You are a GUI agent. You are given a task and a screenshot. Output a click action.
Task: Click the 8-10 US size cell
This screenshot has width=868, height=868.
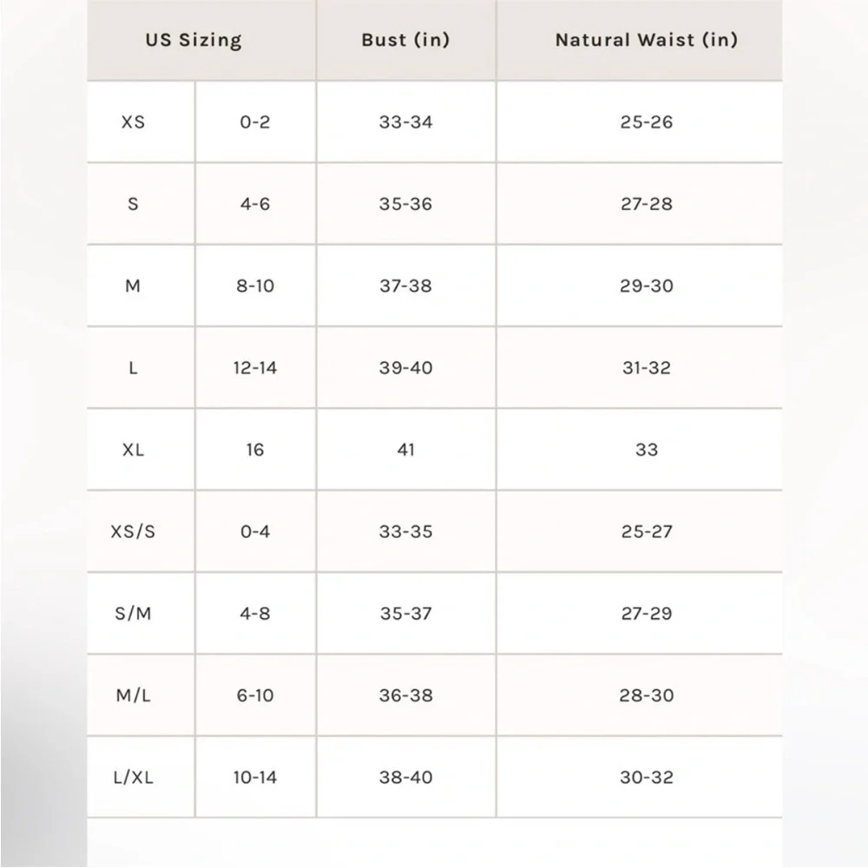coord(255,286)
